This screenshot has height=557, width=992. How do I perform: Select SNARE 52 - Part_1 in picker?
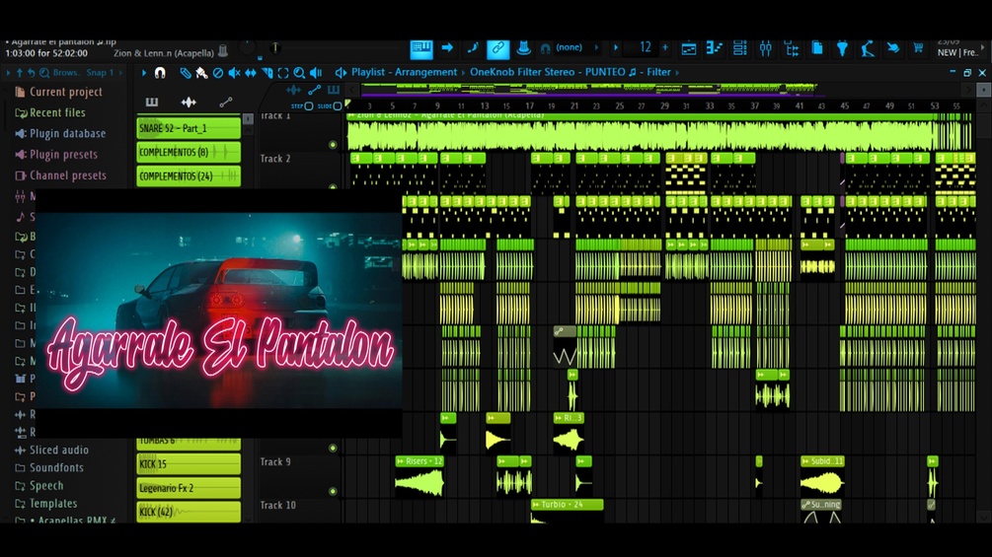[189, 128]
